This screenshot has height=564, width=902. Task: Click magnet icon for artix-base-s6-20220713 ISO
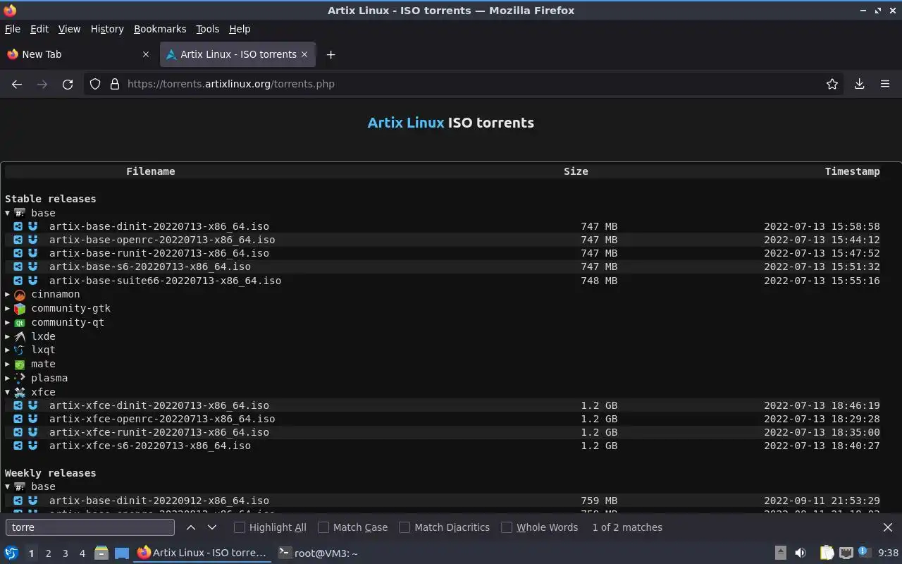(32, 266)
